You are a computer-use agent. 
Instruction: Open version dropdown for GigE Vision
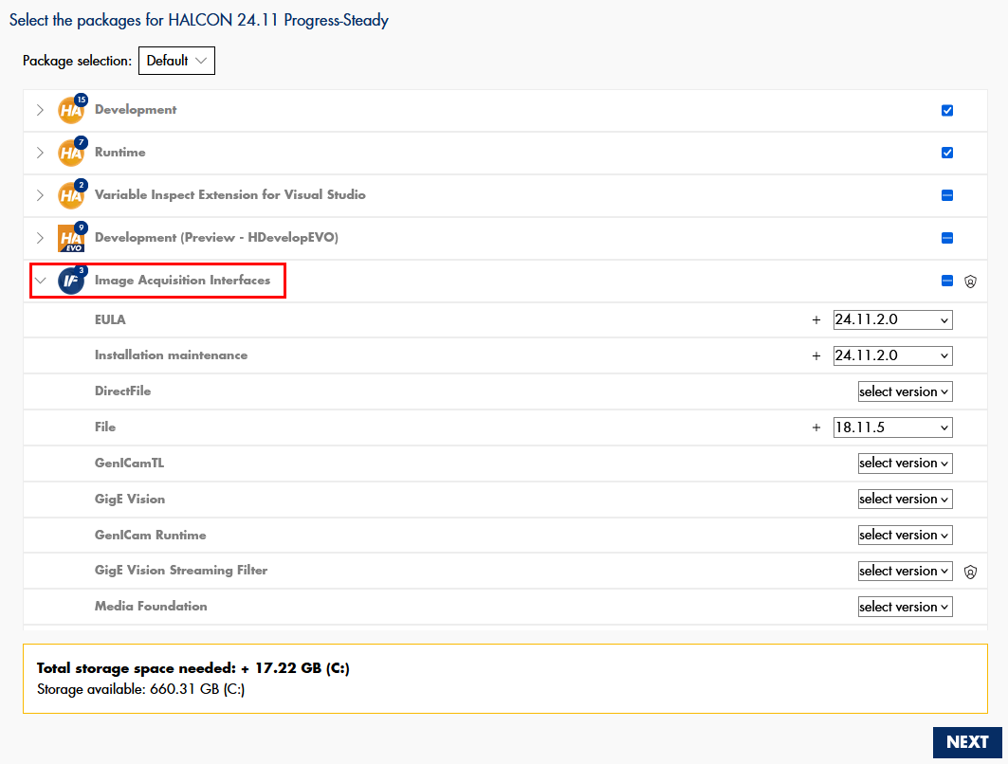905,500
